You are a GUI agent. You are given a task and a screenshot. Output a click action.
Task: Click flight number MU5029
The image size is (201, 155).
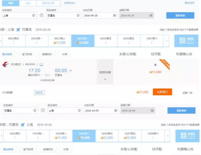(x=30, y=64)
